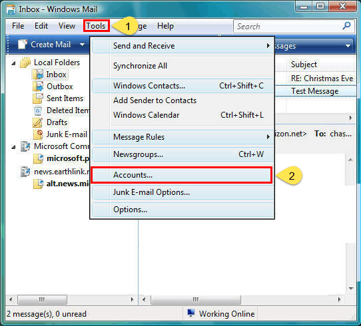Image resolution: width=361 pixels, height=326 pixels.
Task: Open the Drafts folder icon
Action: [38, 122]
